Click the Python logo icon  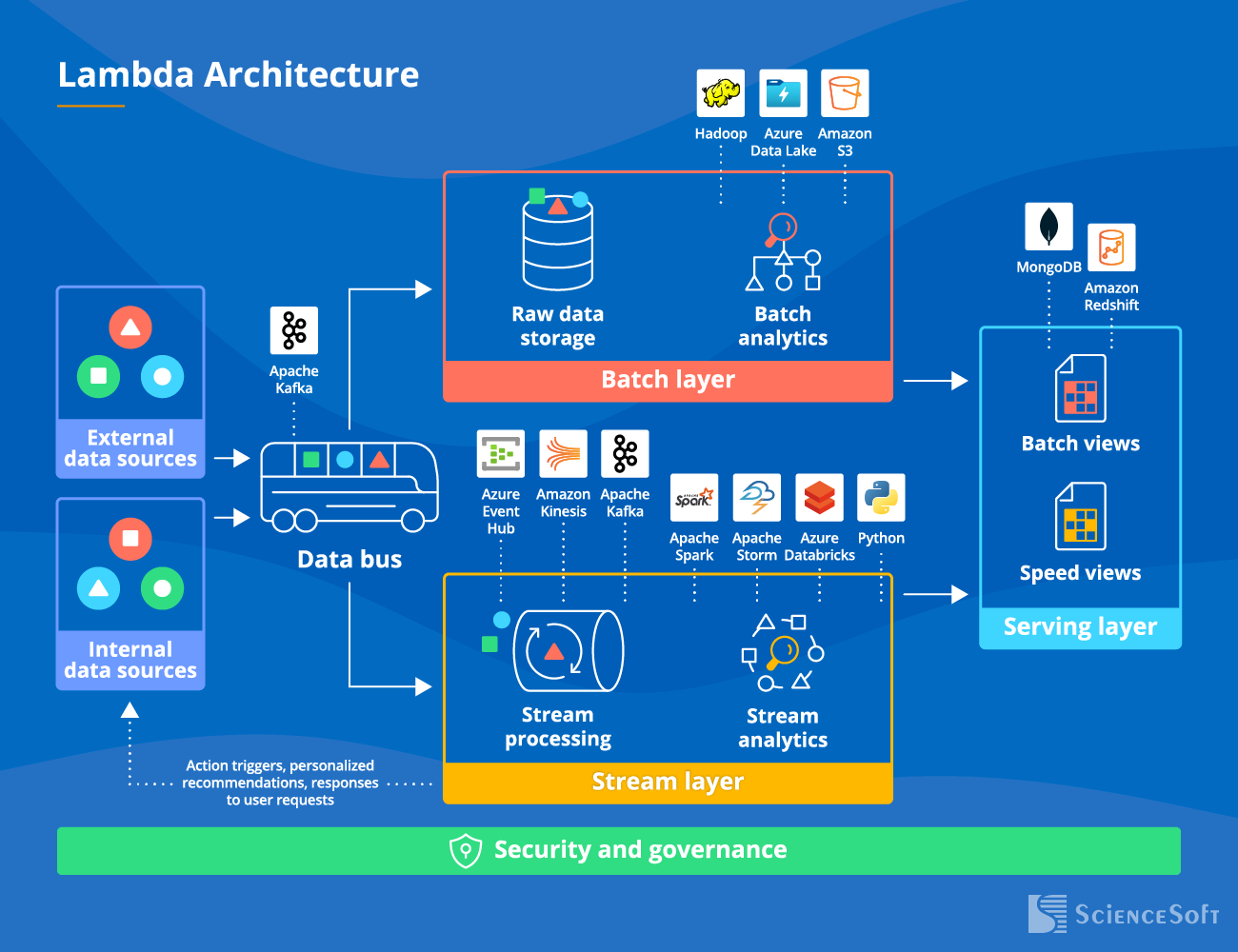pyautogui.click(x=880, y=497)
